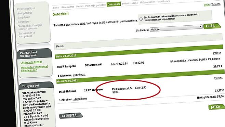Open the Liikennetiedotteet link
Viewport: 225px width, 127px height.
[31, 62]
